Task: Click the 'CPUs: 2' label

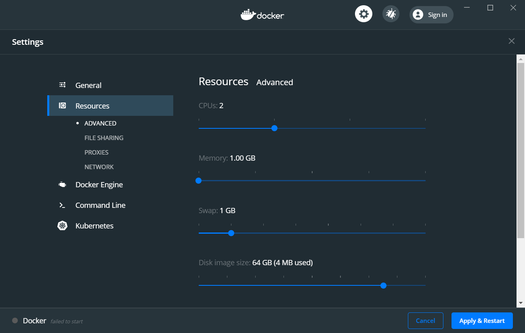Action: coord(211,105)
